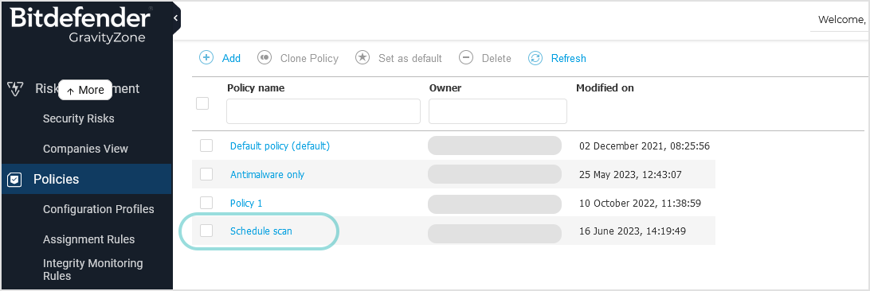Open Security Risks in the sidebar
This screenshot has height=291, width=870.
point(79,119)
